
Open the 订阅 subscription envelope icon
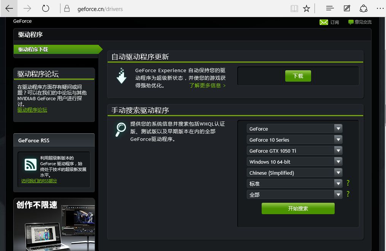[x=324, y=22]
